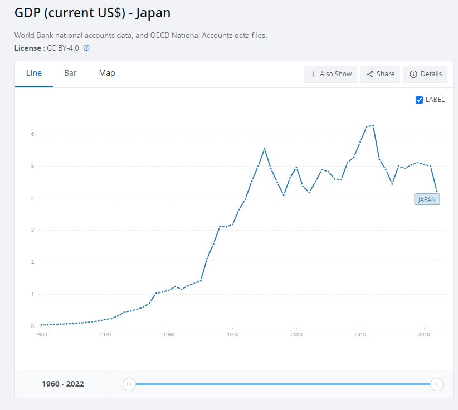Click the left year range slider handle
The height and width of the screenshot is (410, 458).
tap(129, 384)
